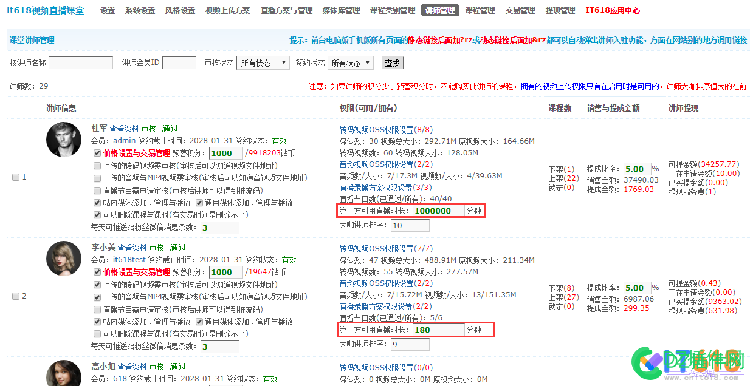The width and height of the screenshot is (753, 386).
Task: Open the 课程管理 menu item
Action: coord(480,10)
